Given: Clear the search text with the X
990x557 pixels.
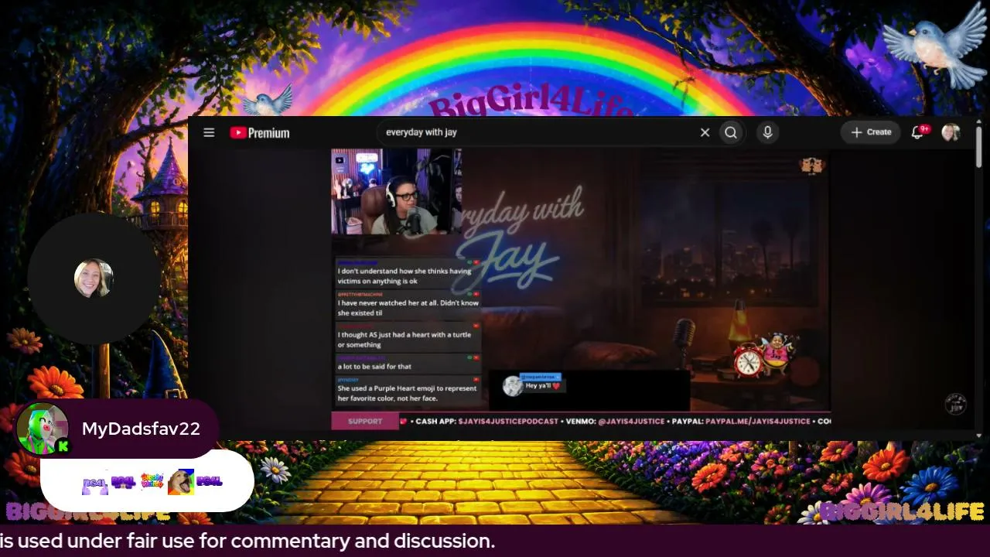Looking at the screenshot, I should pos(705,132).
